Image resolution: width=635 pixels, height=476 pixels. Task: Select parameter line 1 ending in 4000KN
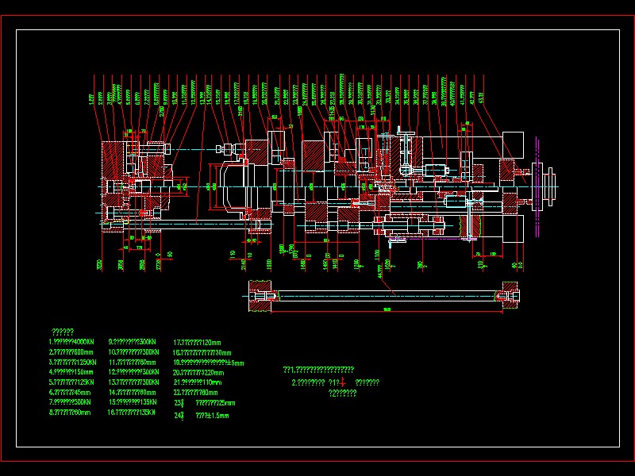71,342
